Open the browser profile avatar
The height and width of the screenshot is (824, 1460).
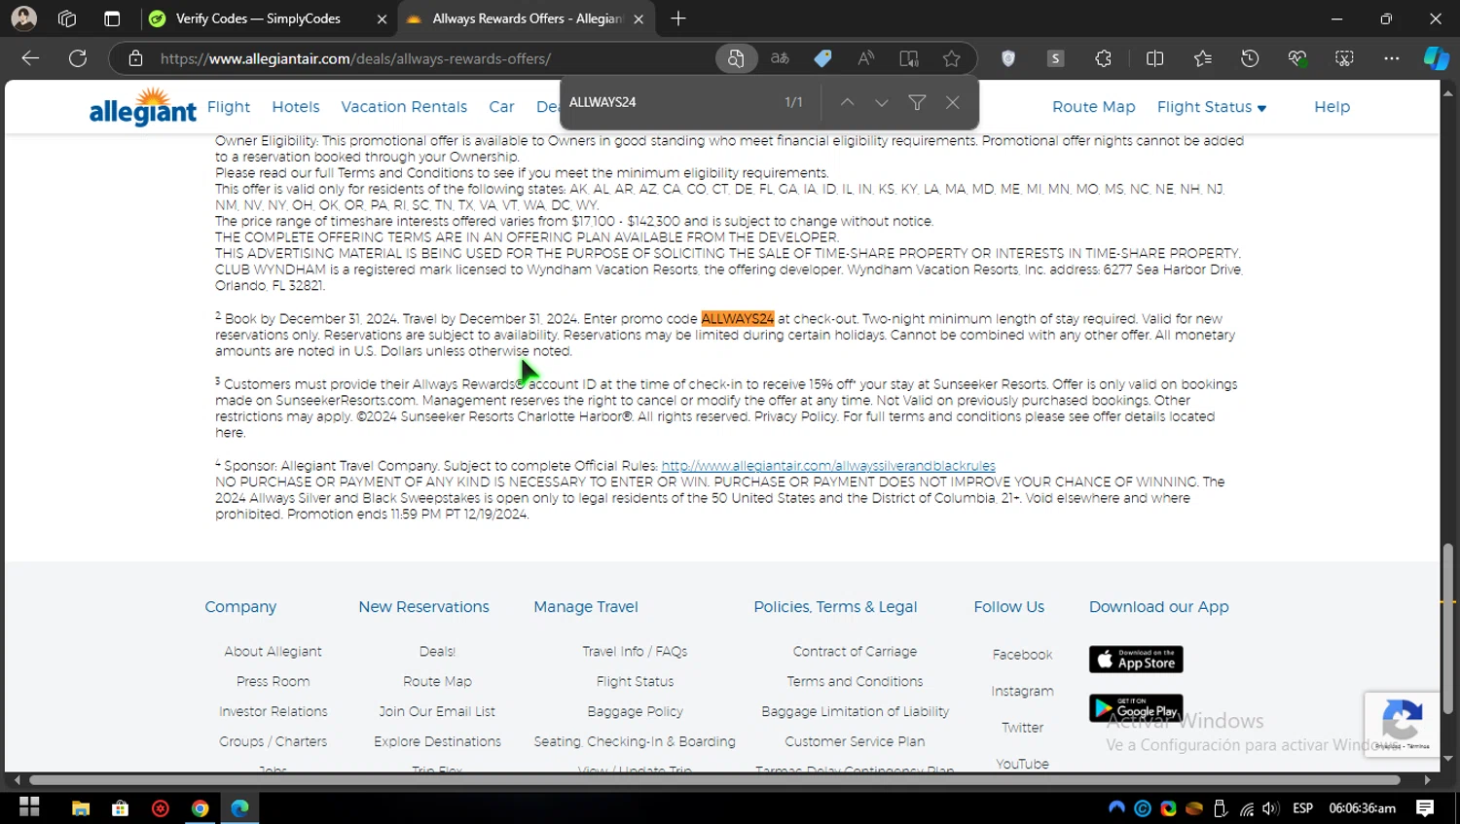click(24, 18)
